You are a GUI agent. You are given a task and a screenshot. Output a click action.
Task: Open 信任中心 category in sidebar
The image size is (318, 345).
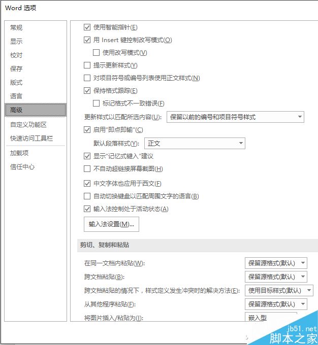tap(36, 167)
